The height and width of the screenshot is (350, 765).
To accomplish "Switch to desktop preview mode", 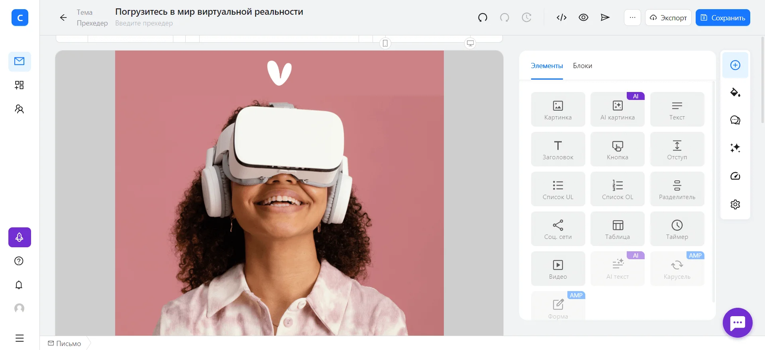I will (x=470, y=43).
